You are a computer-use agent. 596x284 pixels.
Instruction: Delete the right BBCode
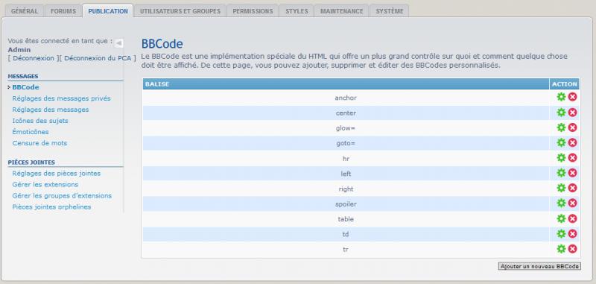click(x=572, y=188)
